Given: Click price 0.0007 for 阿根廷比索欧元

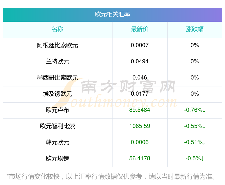Looking at the screenshot, I should coord(139,45).
